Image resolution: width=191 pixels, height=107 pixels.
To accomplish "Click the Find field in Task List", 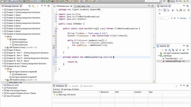I will [164, 18].
